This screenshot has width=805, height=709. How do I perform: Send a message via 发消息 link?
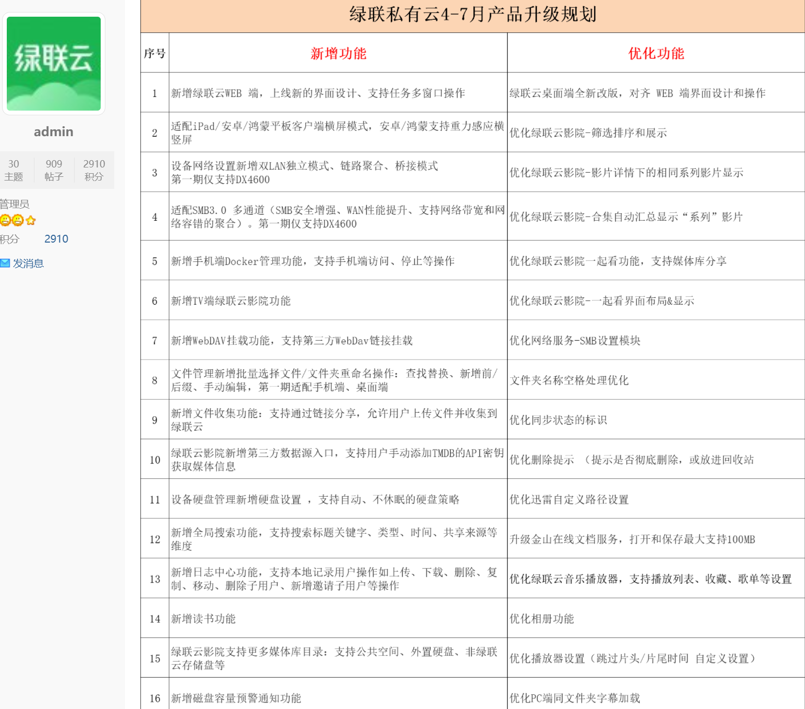[x=28, y=263]
